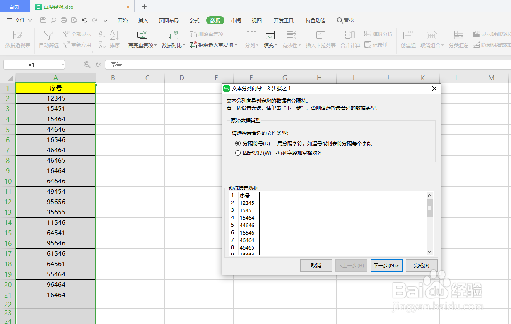Click the Save icon in quick access toolbar
511x324 pixels.
43,20
